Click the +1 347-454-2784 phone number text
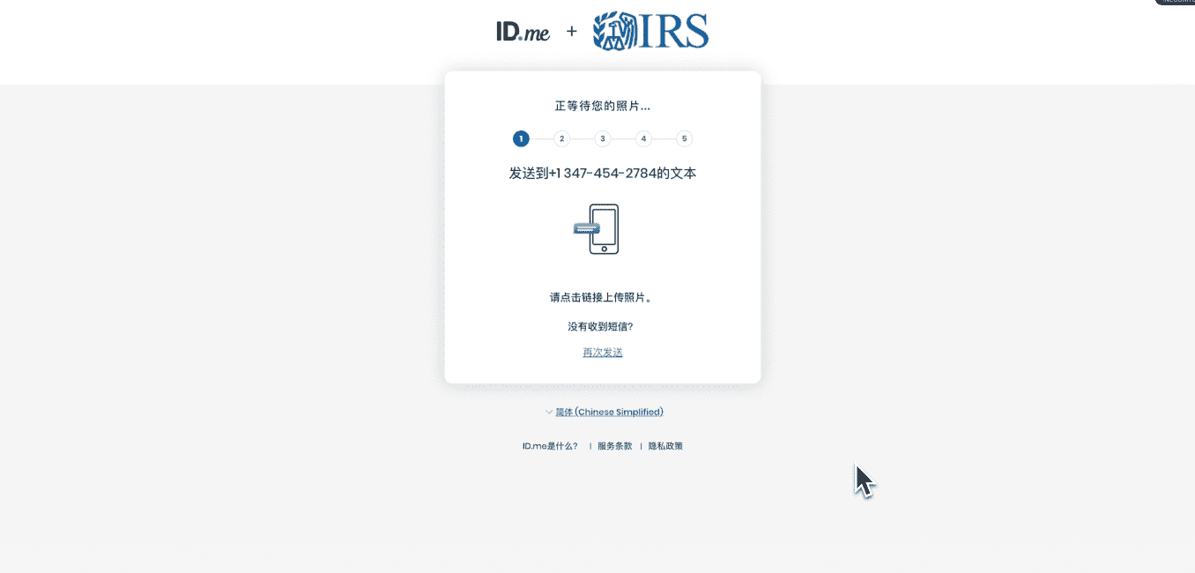This screenshot has height=573, width=1195. coord(602,174)
